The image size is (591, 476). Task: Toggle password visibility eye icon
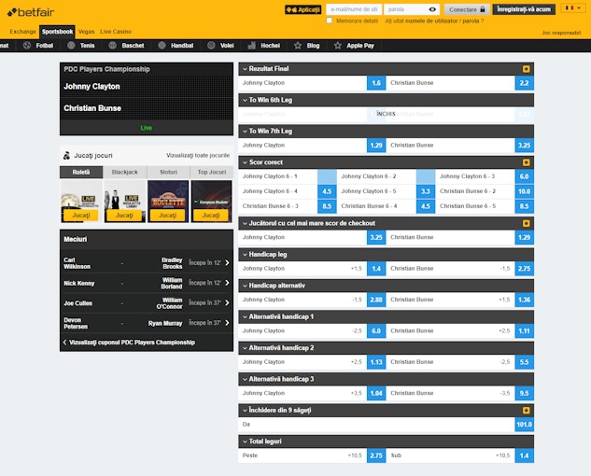[x=432, y=9]
